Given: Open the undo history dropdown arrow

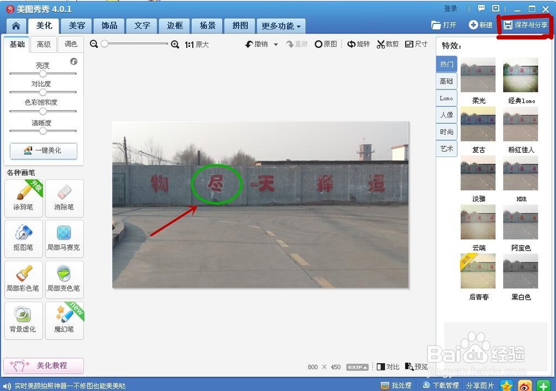Looking at the screenshot, I should [x=276, y=45].
